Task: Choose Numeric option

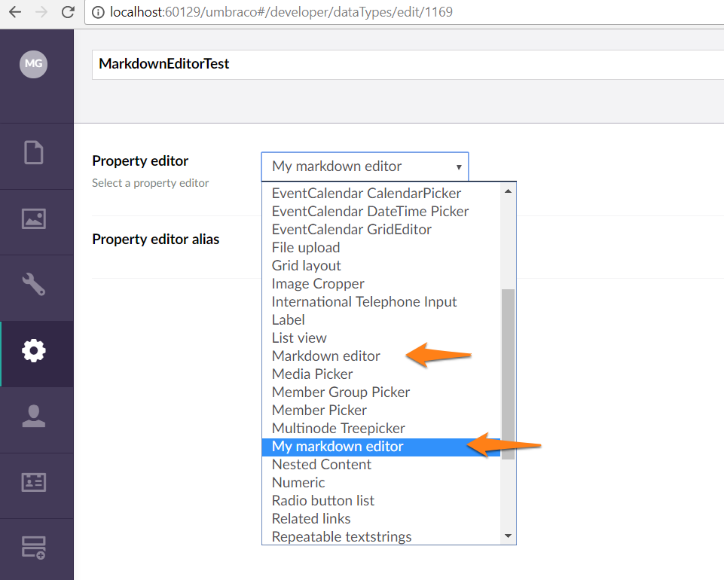Action: click(x=381, y=482)
